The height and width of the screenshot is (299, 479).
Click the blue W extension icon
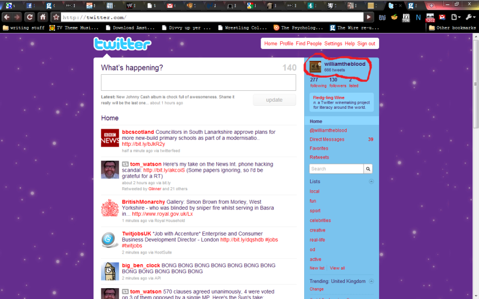point(382,17)
